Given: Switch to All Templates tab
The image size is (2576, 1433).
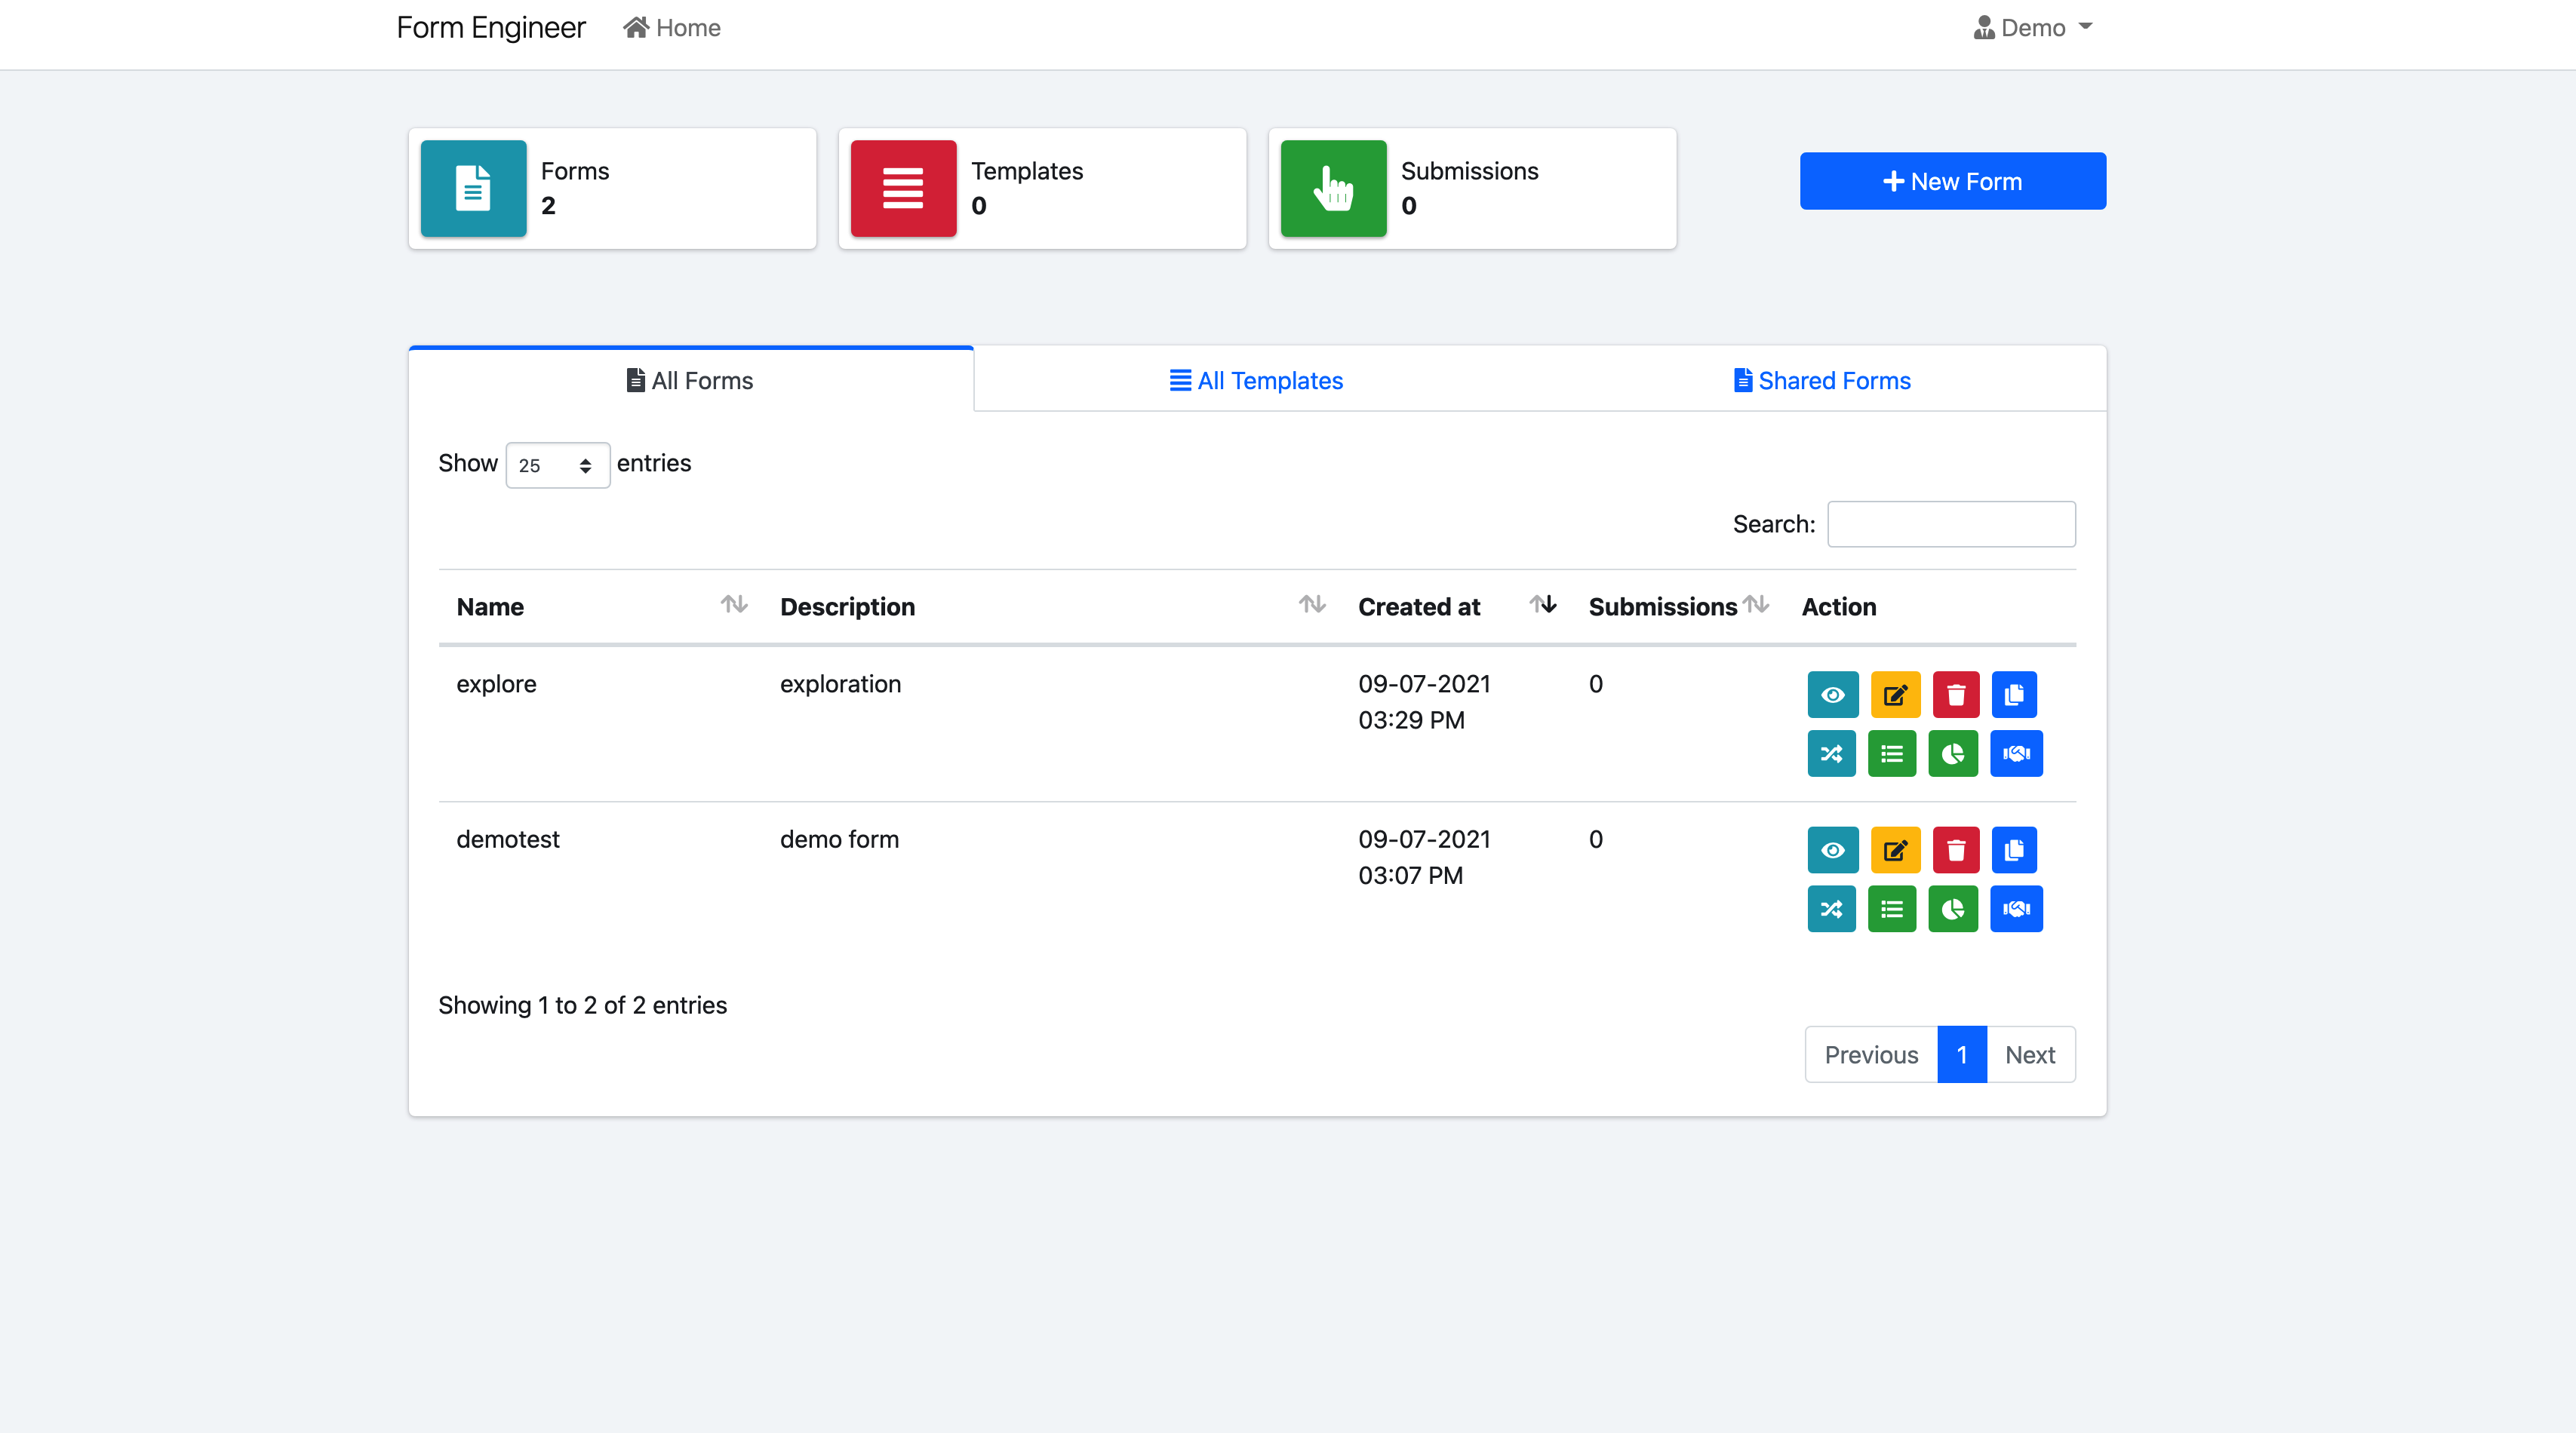Looking at the screenshot, I should 1256,381.
